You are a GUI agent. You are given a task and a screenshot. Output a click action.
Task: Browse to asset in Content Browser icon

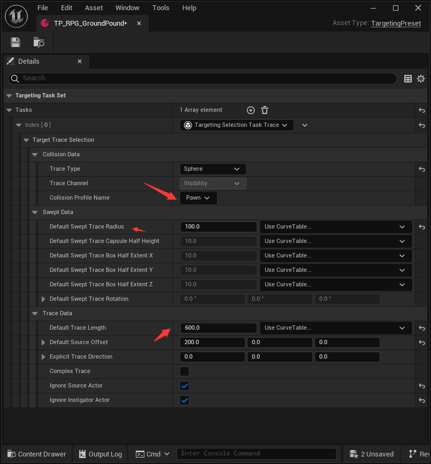39,42
